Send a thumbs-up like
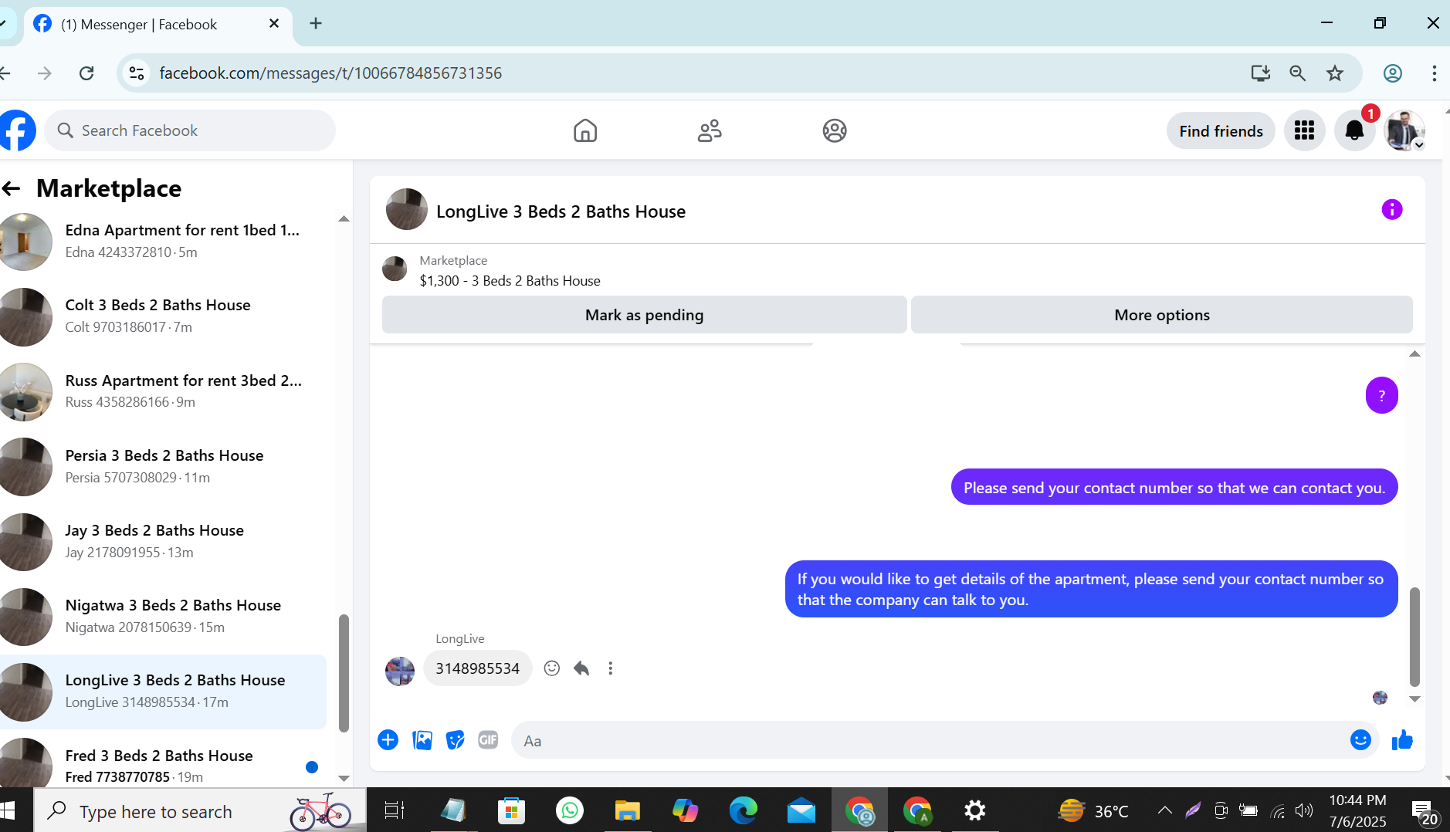 click(x=1402, y=740)
